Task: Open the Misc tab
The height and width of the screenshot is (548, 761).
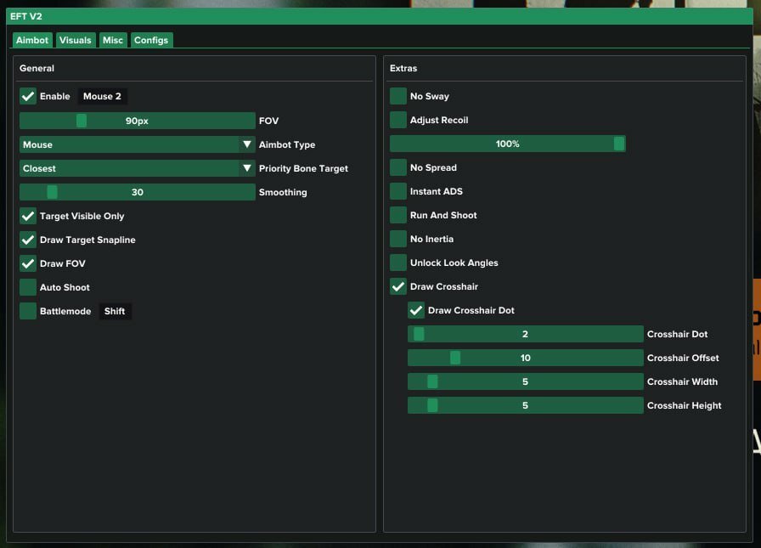Action: click(112, 40)
